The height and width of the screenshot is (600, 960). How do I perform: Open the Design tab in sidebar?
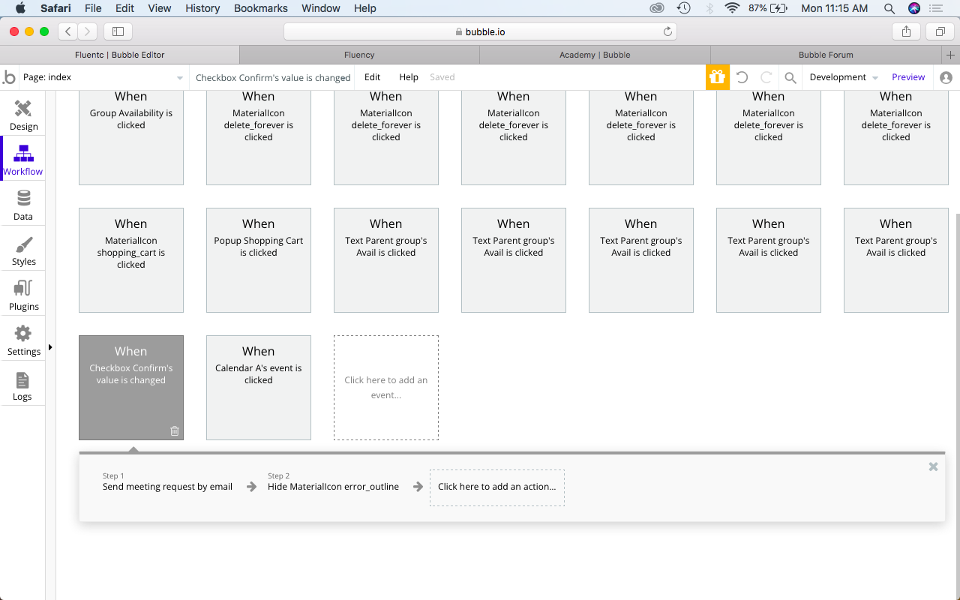(x=23, y=114)
